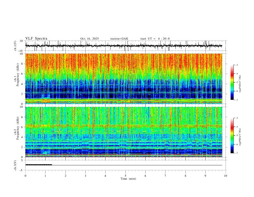Click the "8" kHz tick on ch.1 spectrogram axis

click(x=22, y=64)
